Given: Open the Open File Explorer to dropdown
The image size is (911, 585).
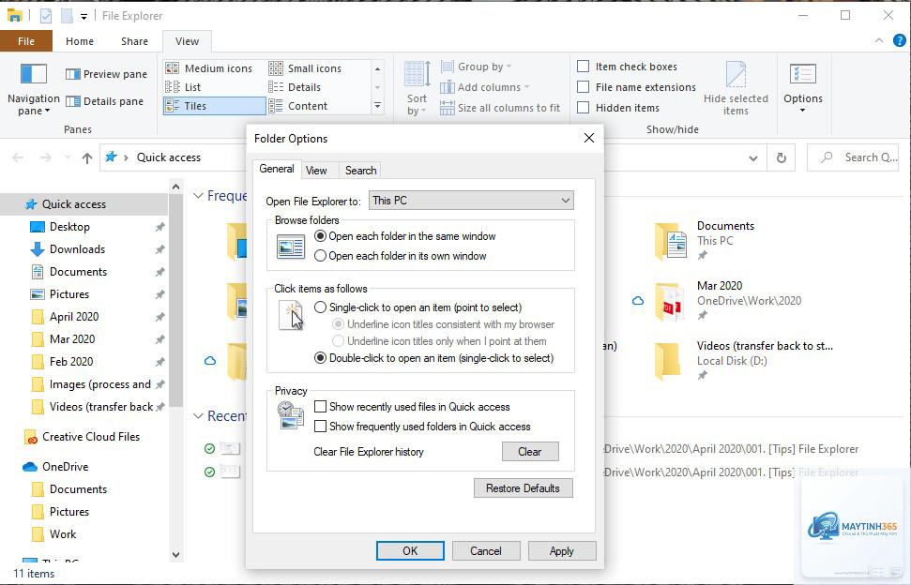Looking at the screenshot, I should tap(471, 201).
